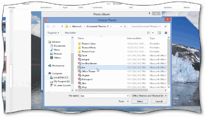The image size is (205, 117).
Task: Select Documents in navigation pane
Action: pos(59,46)
